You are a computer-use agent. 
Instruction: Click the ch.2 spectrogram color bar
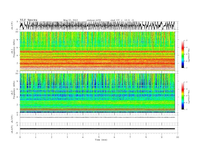pos(183,96)
